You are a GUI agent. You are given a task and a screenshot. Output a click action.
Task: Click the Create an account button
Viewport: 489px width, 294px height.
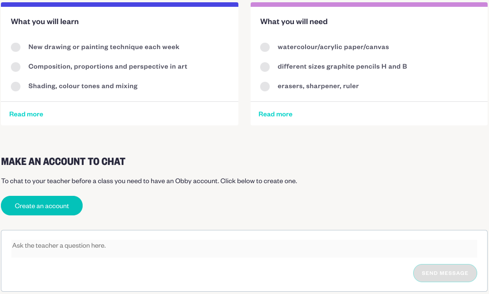42,206
